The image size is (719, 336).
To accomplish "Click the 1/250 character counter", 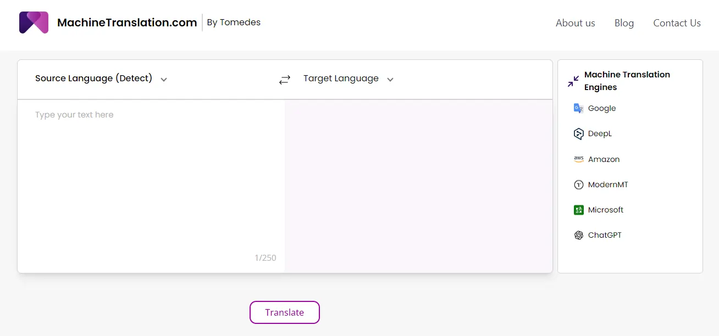I will [266, 257].
